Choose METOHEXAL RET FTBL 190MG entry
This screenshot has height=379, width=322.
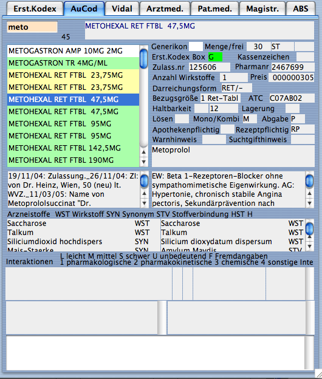coord(74,160)
